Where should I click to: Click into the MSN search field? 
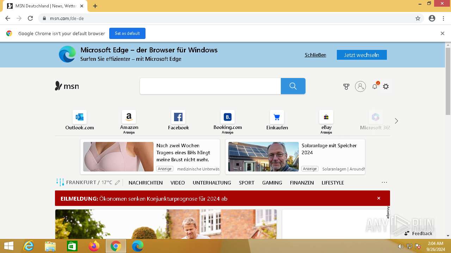(x=210, y=86)
